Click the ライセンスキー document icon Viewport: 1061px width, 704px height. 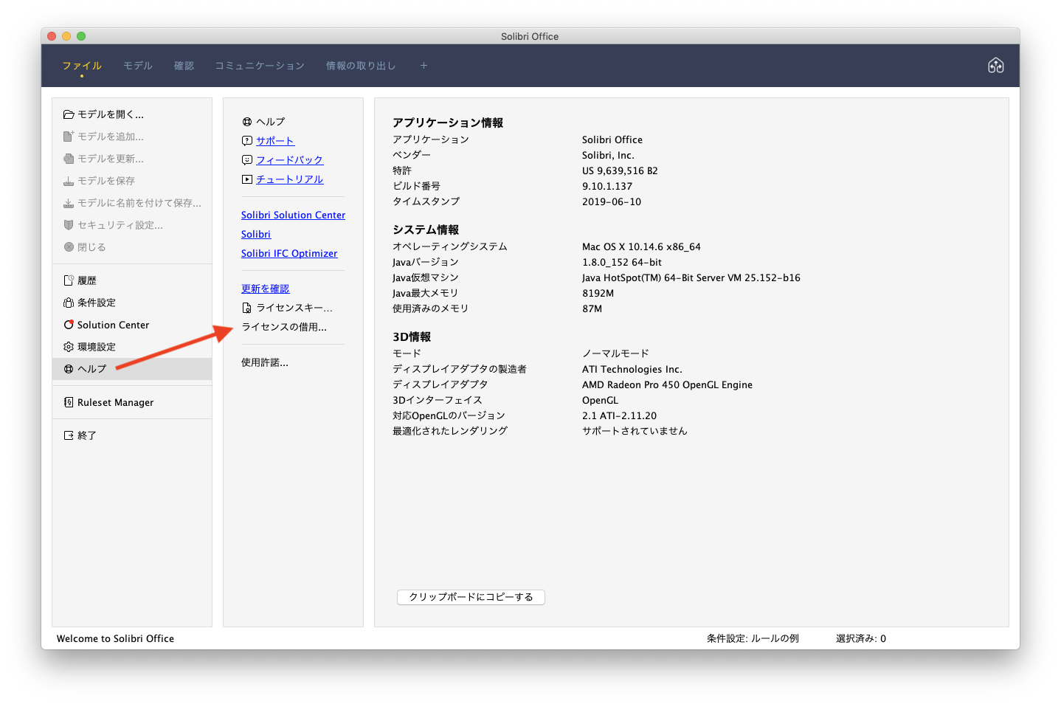(x=247, y=308)
